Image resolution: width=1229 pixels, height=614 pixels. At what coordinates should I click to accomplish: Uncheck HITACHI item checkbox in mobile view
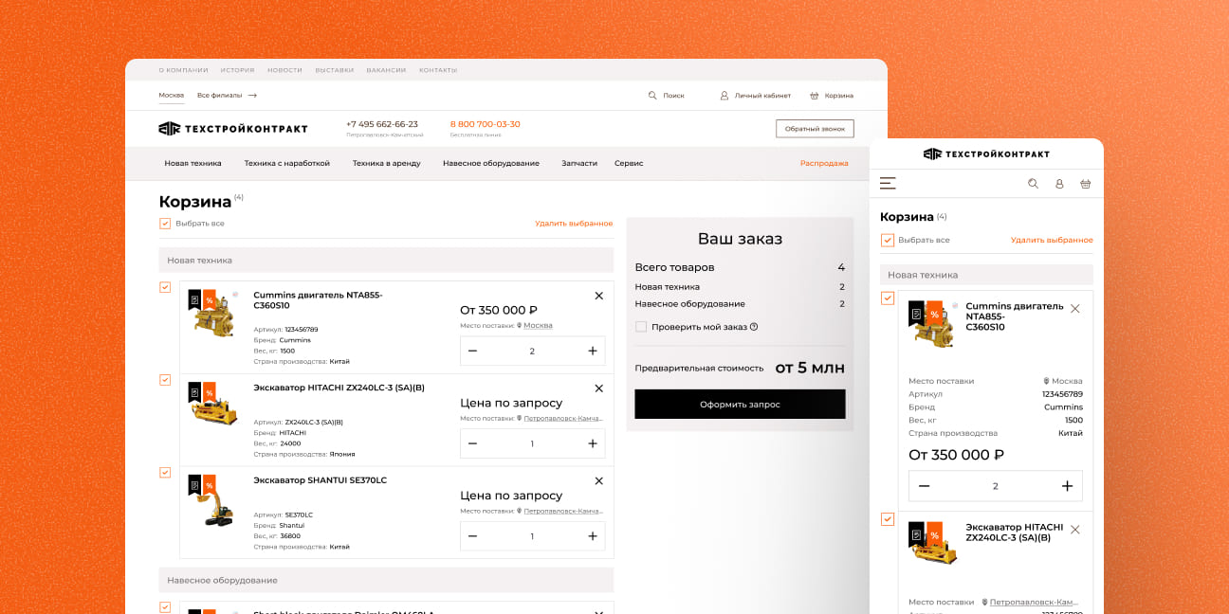coord(888,519)
